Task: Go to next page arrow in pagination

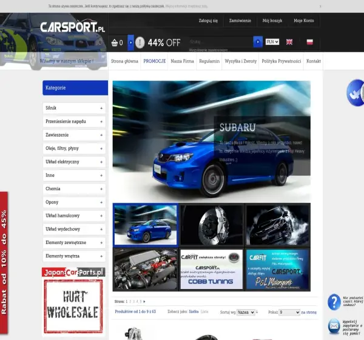Action: click(x=144, y=301)
